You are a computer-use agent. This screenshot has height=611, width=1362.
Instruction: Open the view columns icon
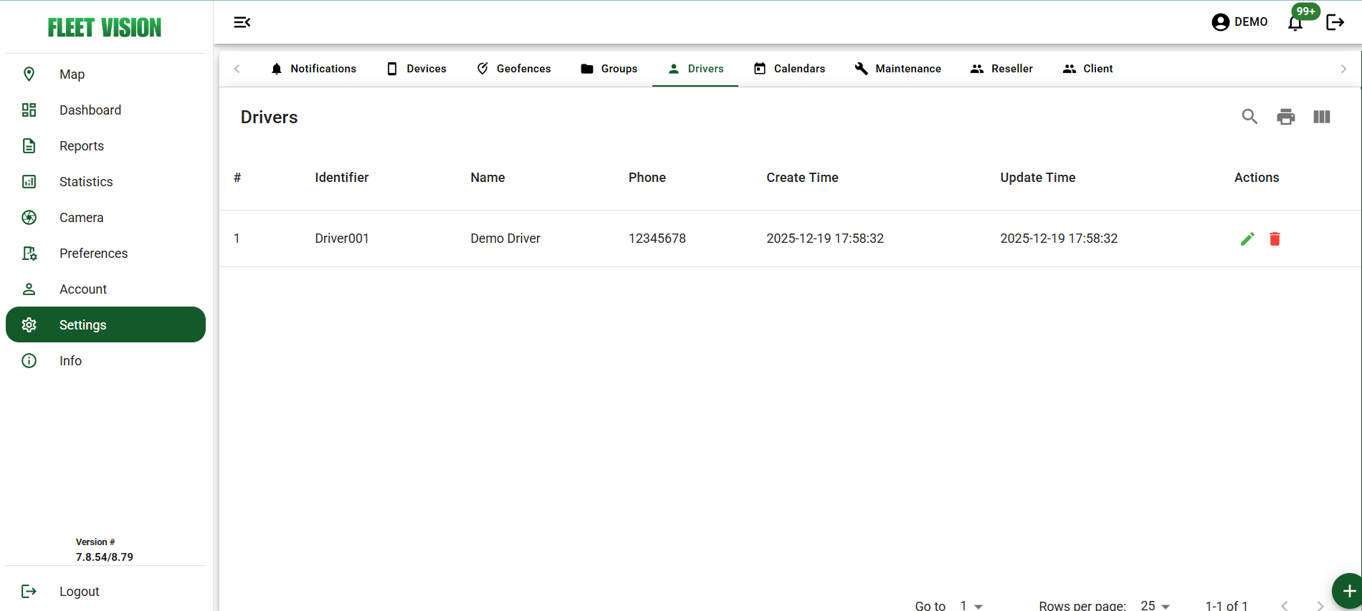[1321, 117]
